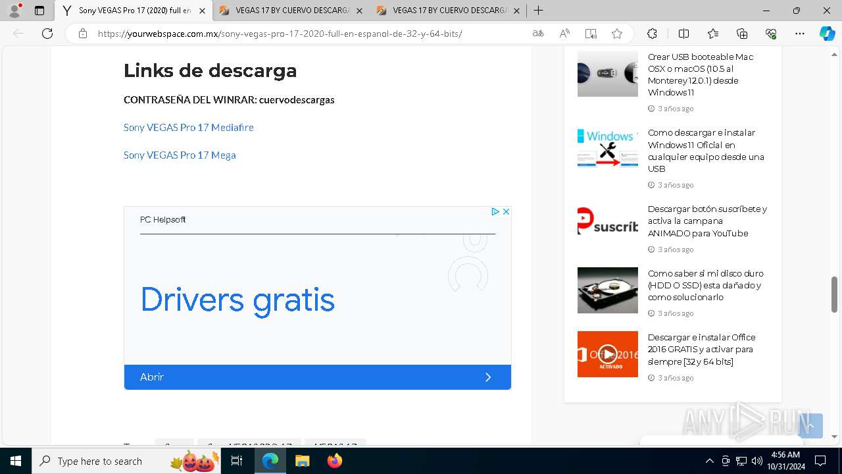Click the scroll-to-top arrow button
Viewport: 842px width, 474px height.
tap(810, 426)
